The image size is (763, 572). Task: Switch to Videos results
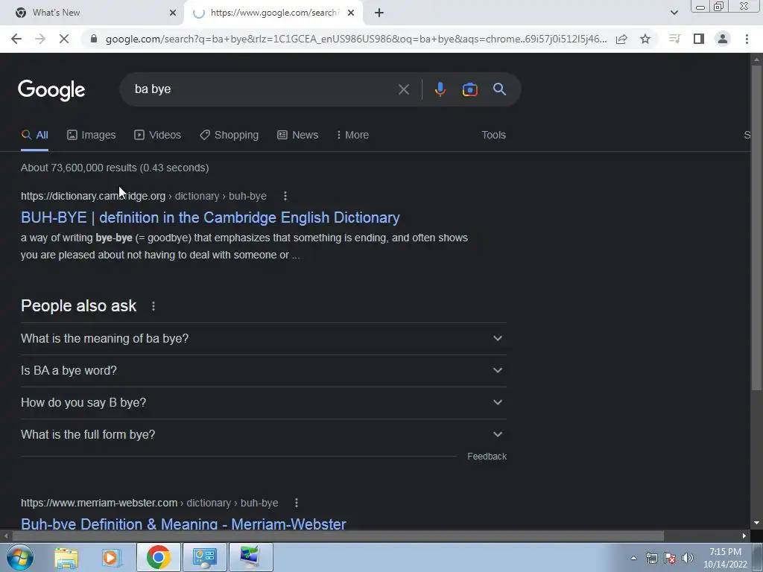158,136
